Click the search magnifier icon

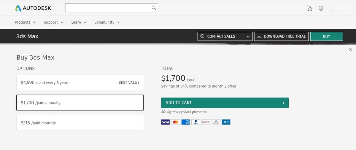coord(154,8)
